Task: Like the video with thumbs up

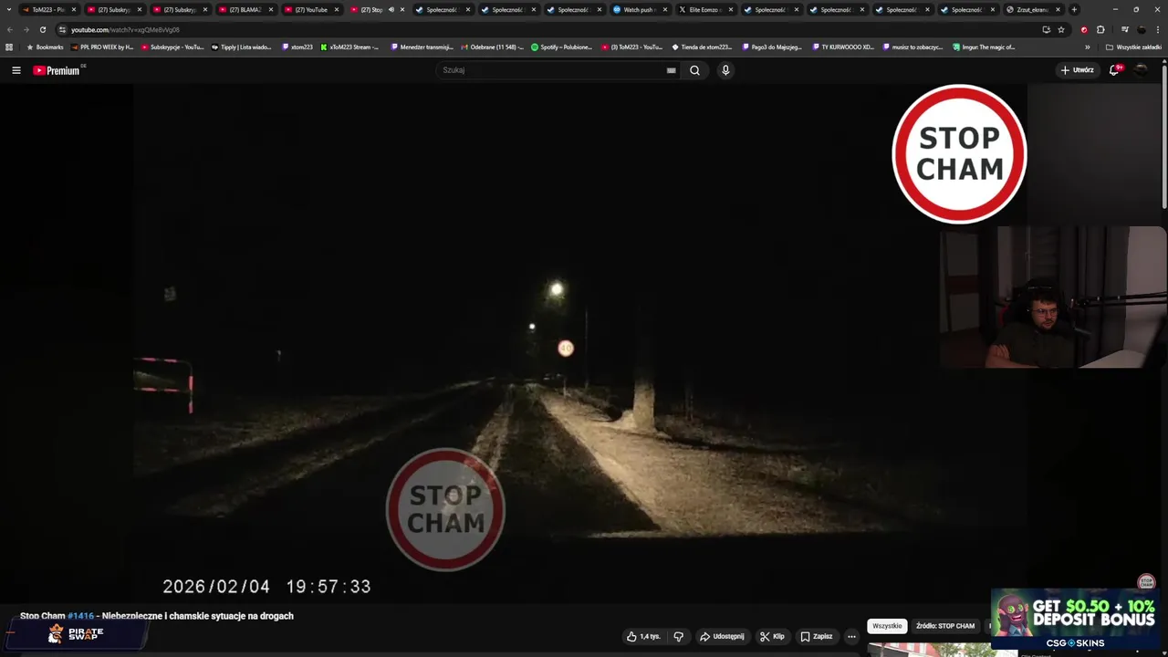Action: [x=643, y=636]
